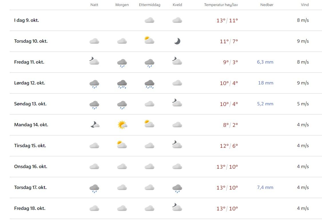Open the I dag 9. okt. forecast row
This screenshot has width=322, height=221.
tap(27, 20)
